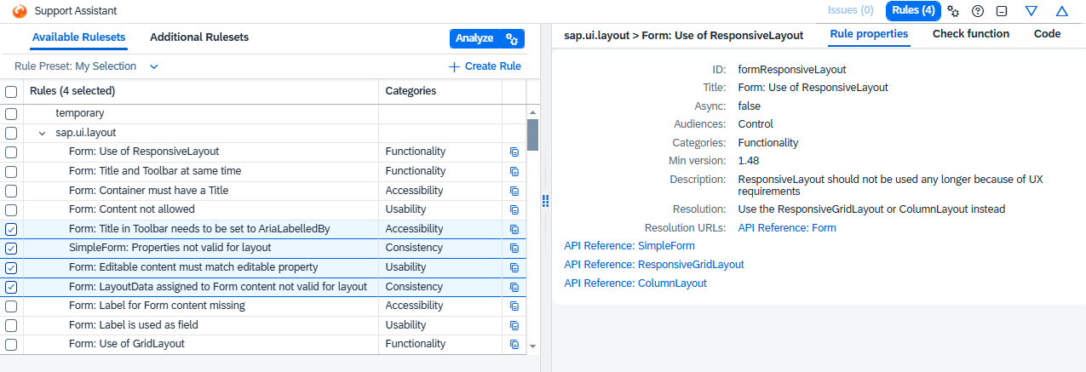Select 'Form: Use of GridLayout' rule row
This screenshot has width=1086, height=372.
(263, 345)
